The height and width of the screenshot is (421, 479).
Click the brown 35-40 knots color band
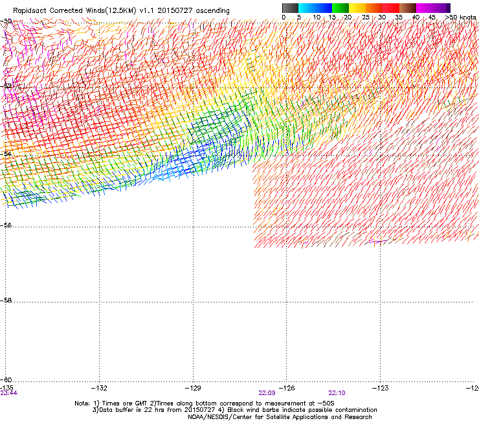tap(408, 8)
